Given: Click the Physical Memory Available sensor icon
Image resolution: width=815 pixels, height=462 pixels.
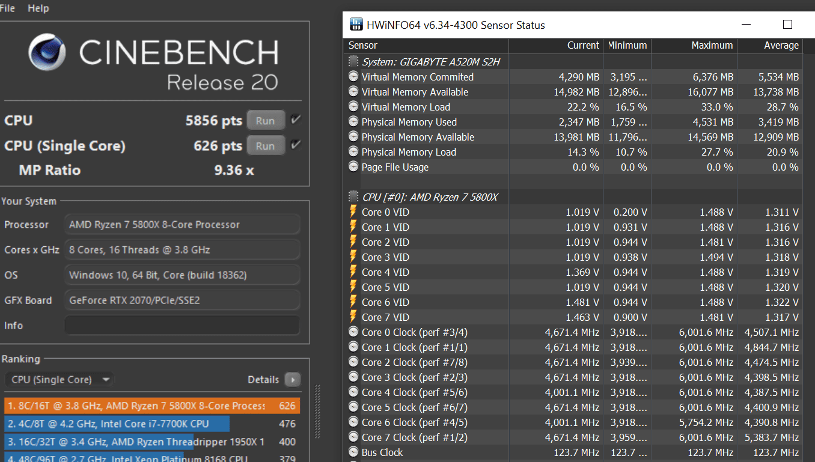Looking at the screenshot, I should (x=353, y=137).
